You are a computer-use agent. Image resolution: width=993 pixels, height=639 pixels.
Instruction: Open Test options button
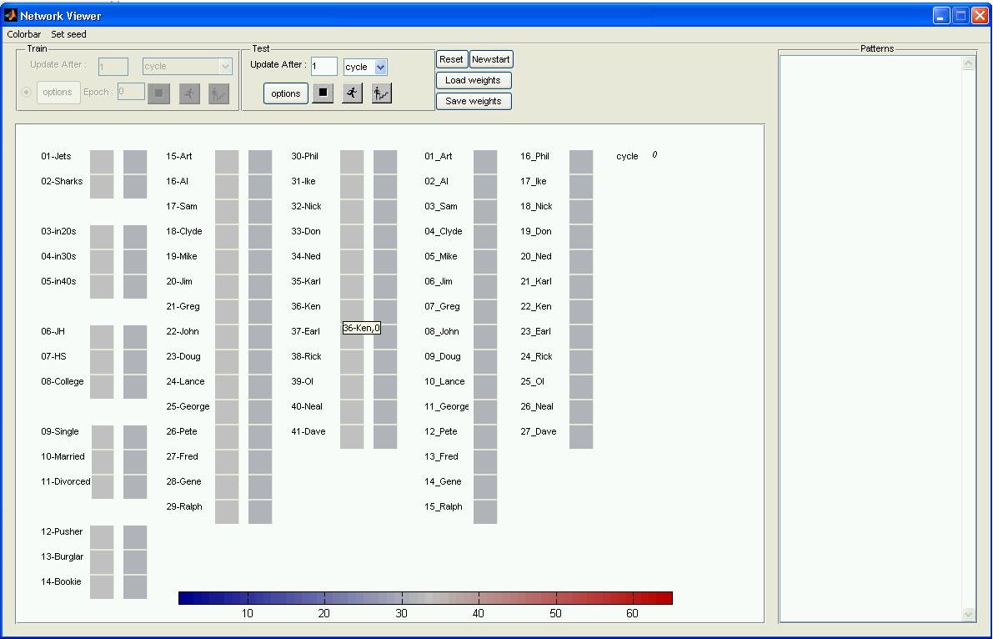coord(285,93)
